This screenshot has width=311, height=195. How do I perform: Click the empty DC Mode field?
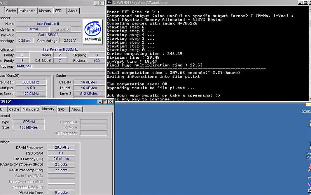(94, 128)
